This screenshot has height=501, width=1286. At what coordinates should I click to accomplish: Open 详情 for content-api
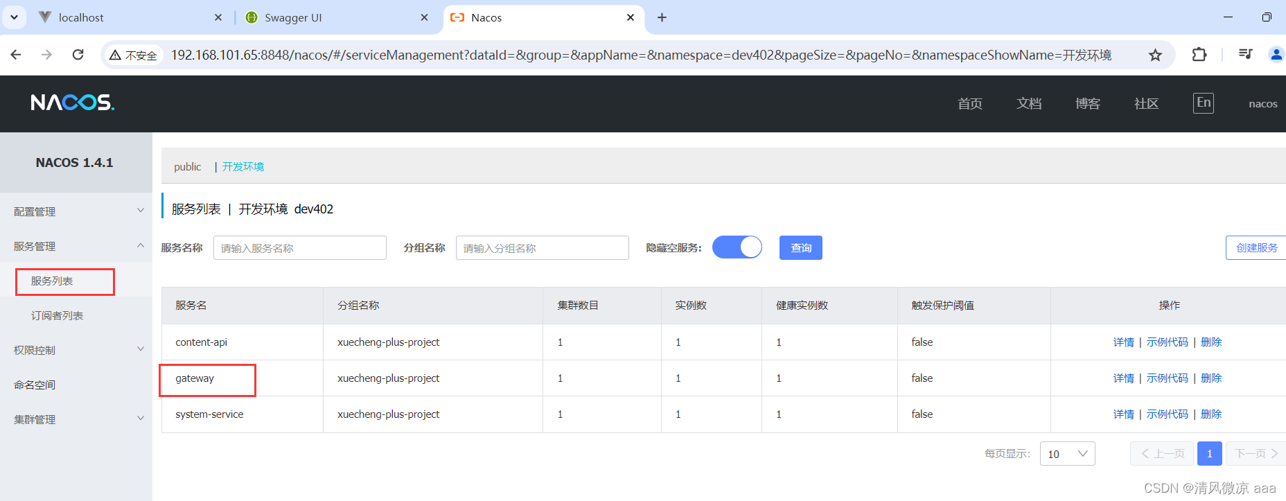1124,342
